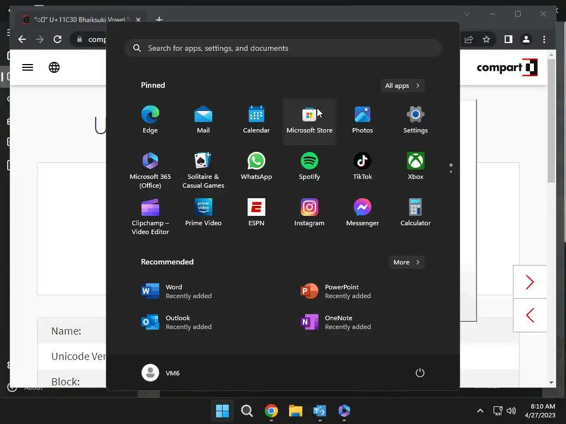Open File Explorer from taskbar
The width and height of the screenshot is (566, 424).
296,411
